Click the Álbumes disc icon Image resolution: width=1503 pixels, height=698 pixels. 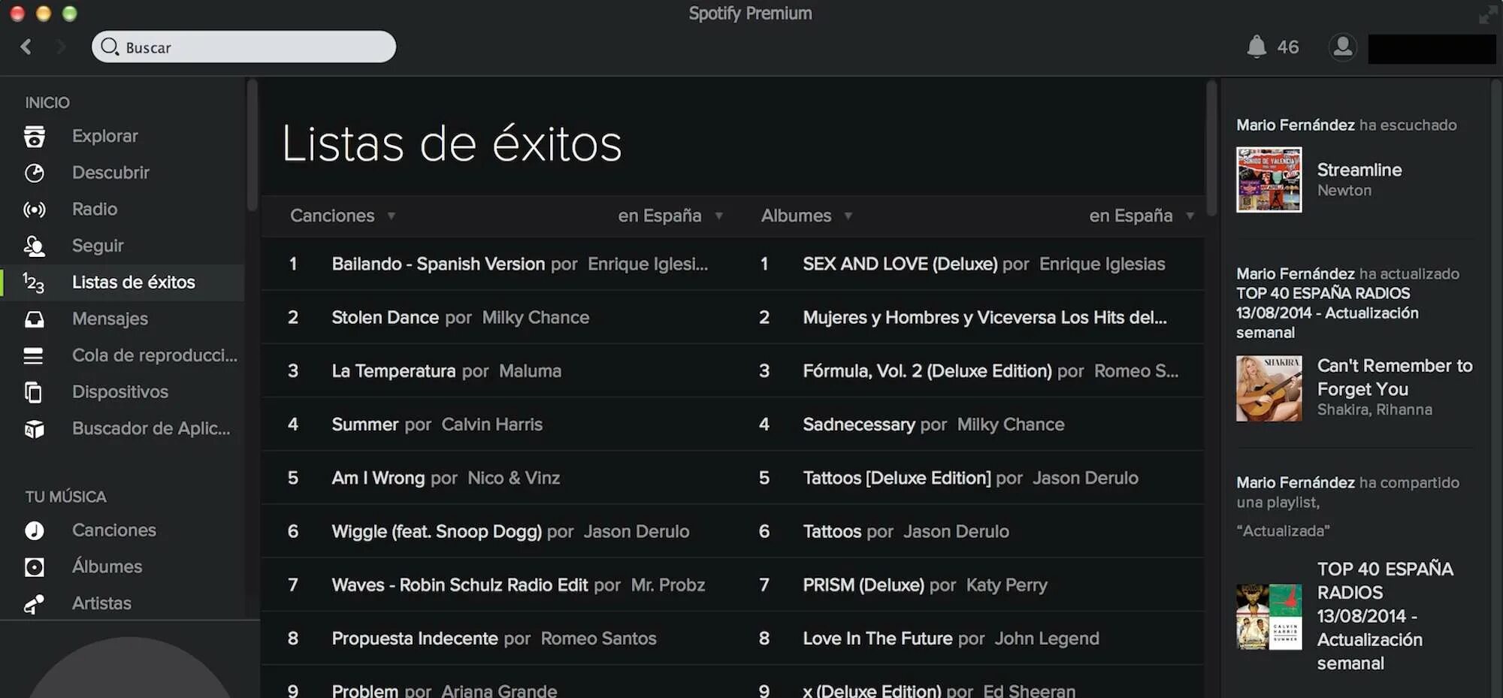coord(34,567)
